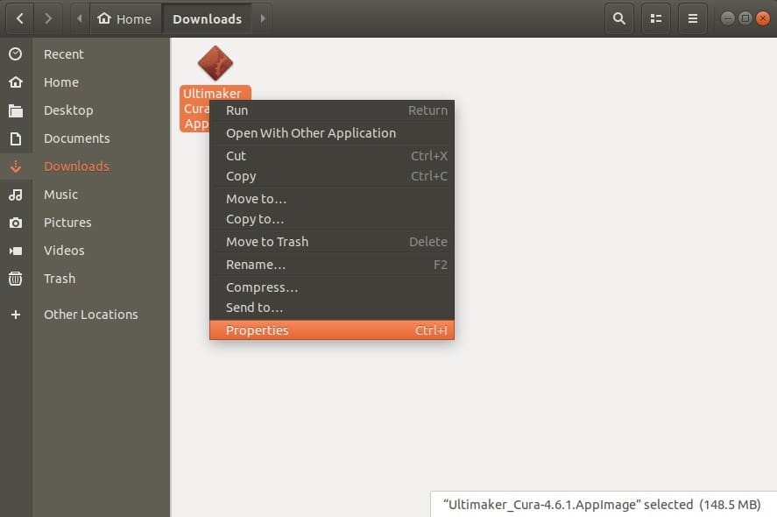Click the Home house icon in sidebar
Image resolution: width=777 pixels, height=517 pixels.
click(16, 82)
